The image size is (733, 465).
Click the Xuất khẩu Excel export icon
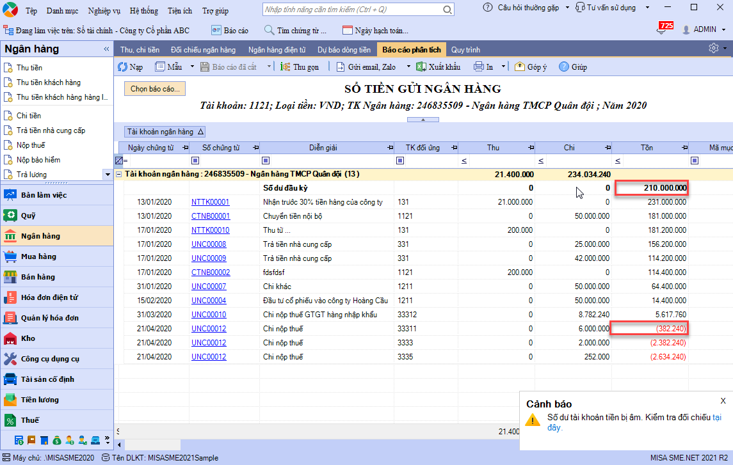[421, 67]
